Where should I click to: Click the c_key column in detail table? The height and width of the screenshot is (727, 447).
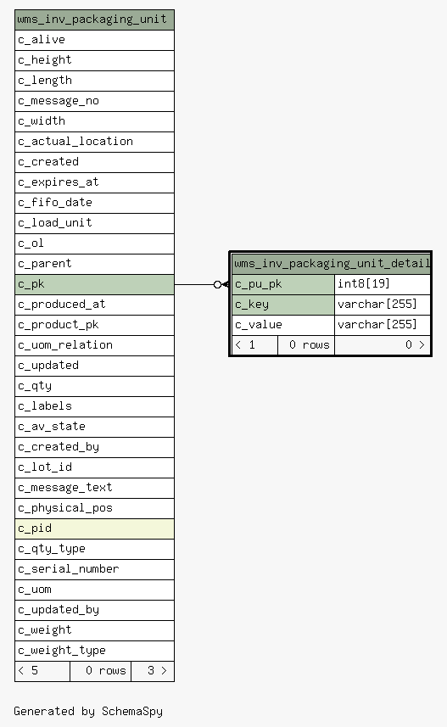point(282,305)
